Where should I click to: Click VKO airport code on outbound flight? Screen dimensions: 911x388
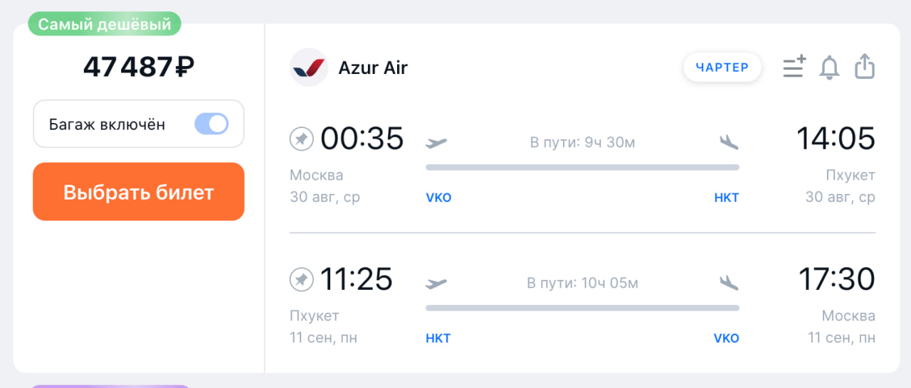[438, 198]
